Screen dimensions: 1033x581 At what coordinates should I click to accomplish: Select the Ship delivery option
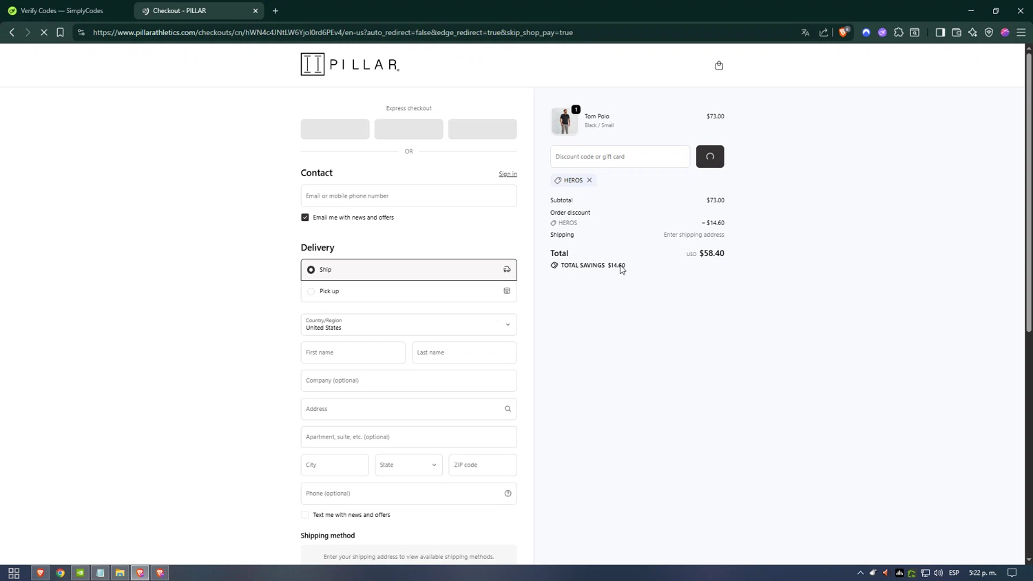tap(408, 270)
